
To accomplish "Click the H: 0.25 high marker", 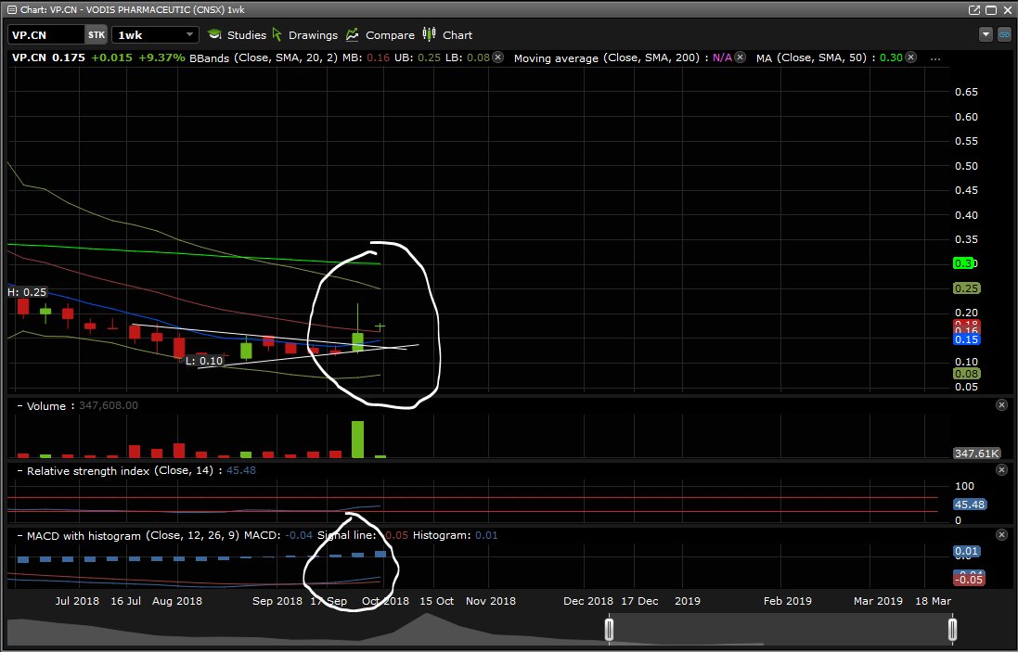I will (x=27, y=292).
